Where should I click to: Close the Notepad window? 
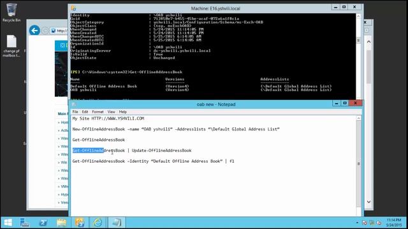[x=356, y=103]
